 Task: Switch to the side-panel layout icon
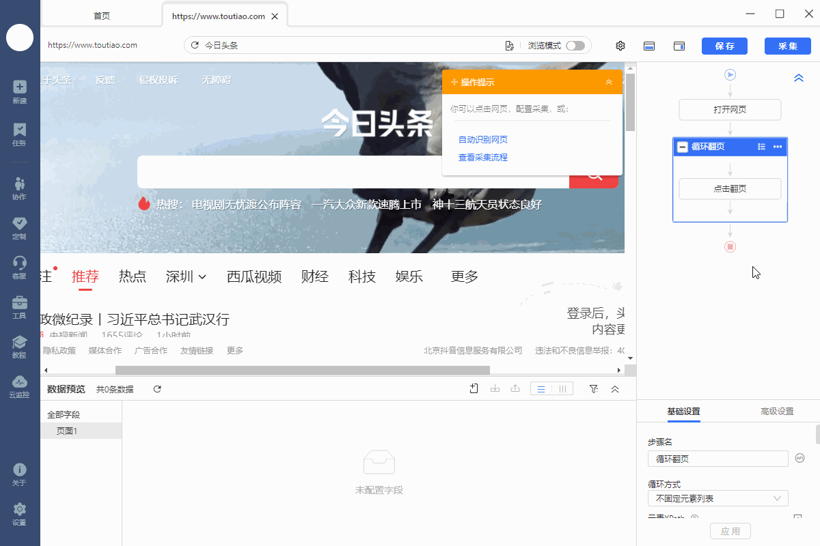[679, 46]
